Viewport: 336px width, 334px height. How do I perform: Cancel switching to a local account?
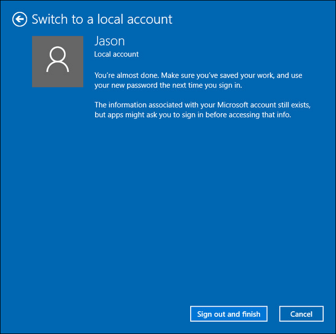(x=301, y=314)
